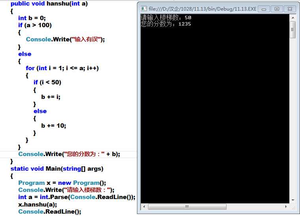
Task: Click Console.Write("您的分数为：" + b) line
Action: tap(69, 154)
